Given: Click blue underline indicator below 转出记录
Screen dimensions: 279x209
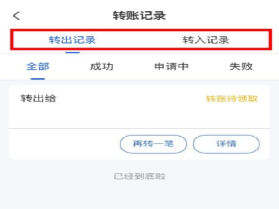Looking at the screenshot, I should [x=73, y=52].
